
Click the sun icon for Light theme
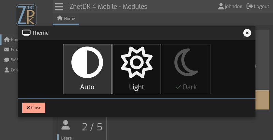[x=136, y=63]
